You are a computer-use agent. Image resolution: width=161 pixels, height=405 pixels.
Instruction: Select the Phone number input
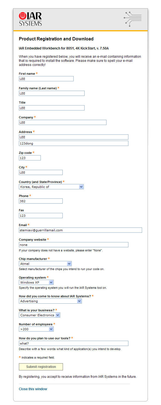tap(41, 201)
